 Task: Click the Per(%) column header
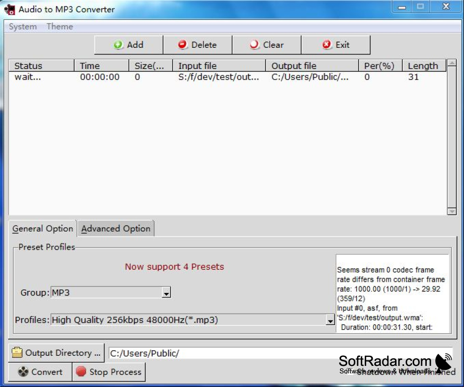(x=380, y=65)
